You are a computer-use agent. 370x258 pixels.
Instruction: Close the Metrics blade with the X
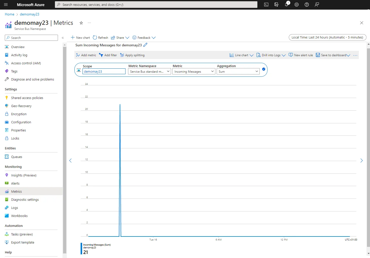(362, 23)
